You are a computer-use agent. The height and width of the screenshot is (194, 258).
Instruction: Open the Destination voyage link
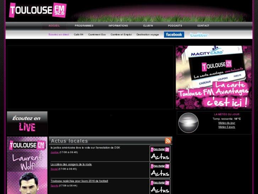tap(148, 35)
